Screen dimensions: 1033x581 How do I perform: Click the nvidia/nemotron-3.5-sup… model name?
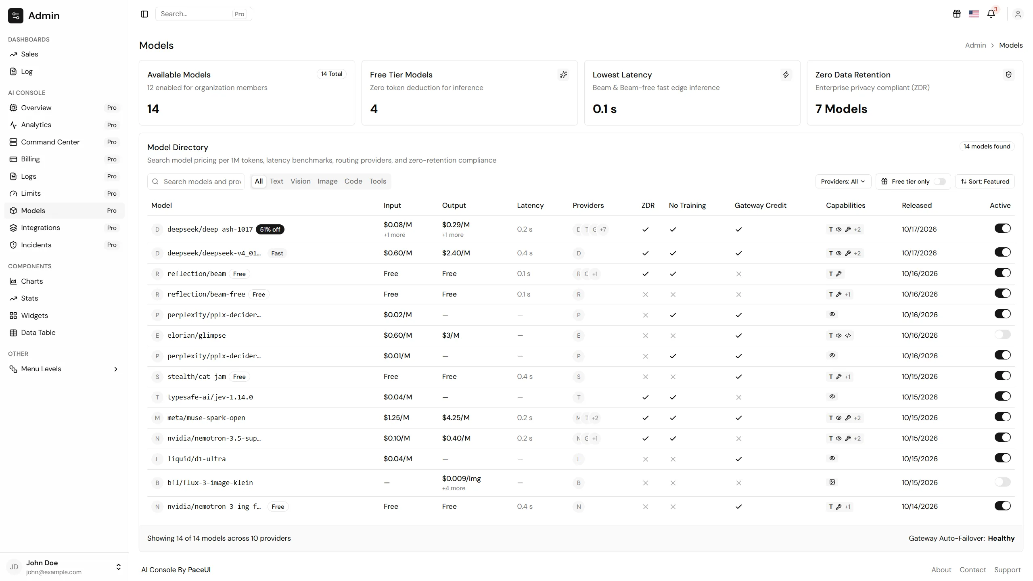tap(214, 438)
